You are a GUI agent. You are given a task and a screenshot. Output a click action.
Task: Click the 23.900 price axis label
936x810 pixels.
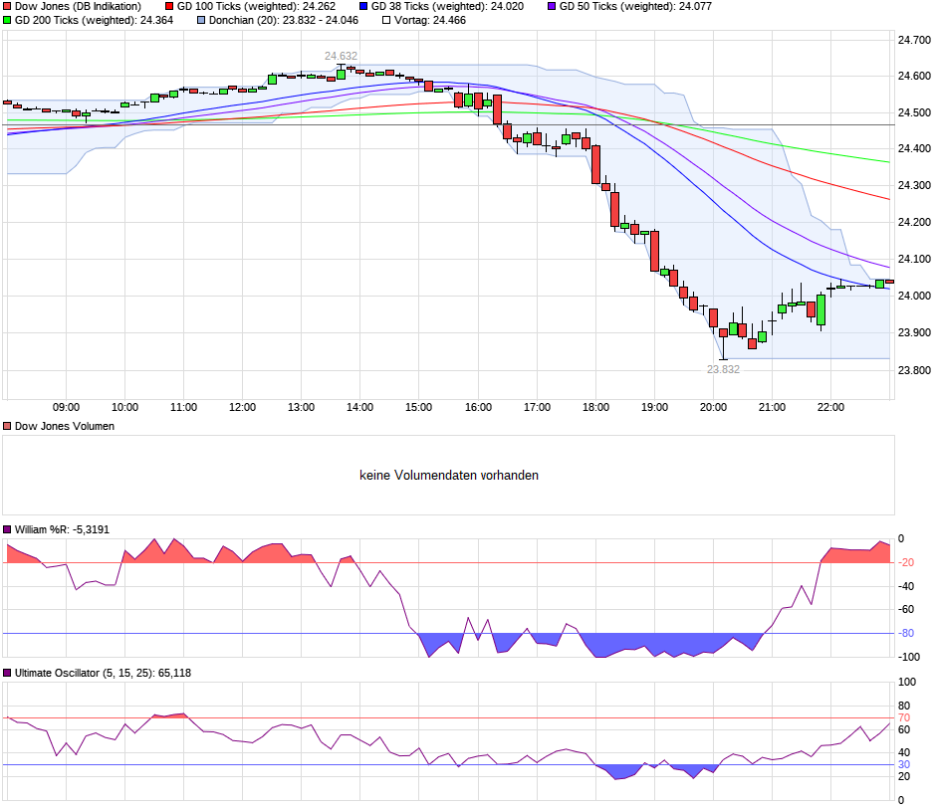pos(914,332)
